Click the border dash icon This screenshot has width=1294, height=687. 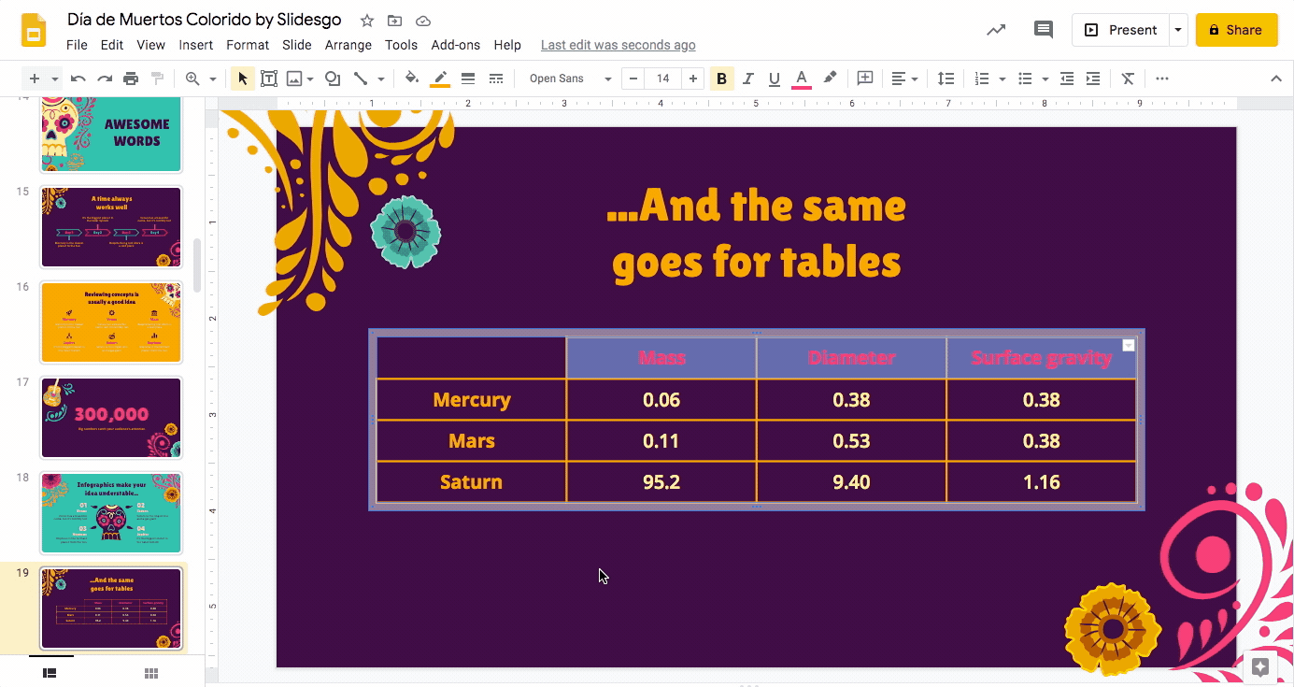(496, 79)
